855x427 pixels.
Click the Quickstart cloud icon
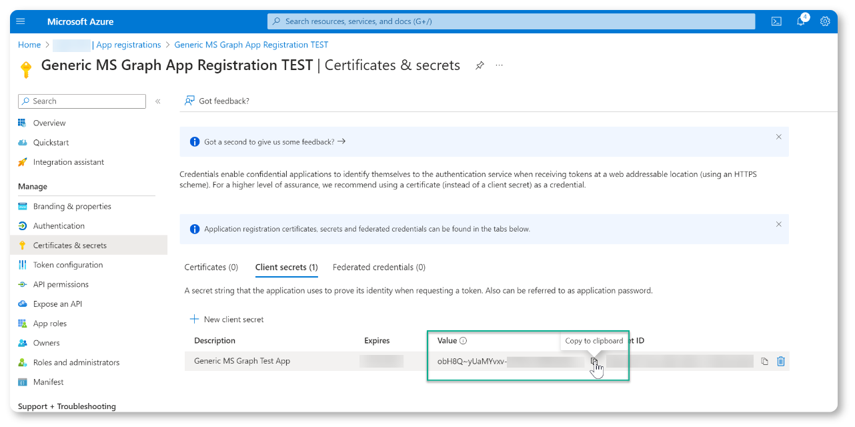(22, 142)
